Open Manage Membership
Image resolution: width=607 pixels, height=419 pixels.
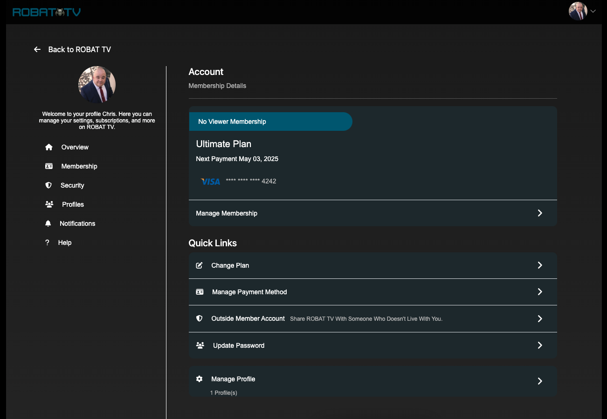(373, 213)
